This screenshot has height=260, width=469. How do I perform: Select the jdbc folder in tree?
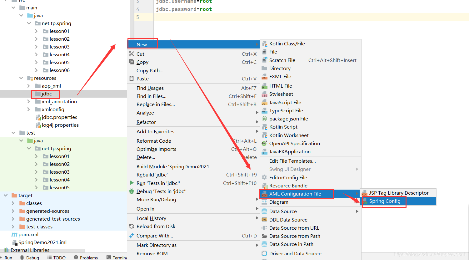(47, 94)
